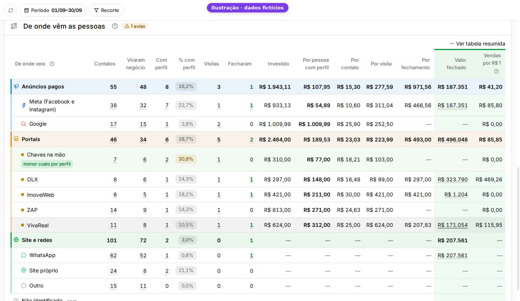Open Site próprio com perfil count 2
Image resolution: width=520 pixels, height=301 pixels.
click(x=167, y=271)
